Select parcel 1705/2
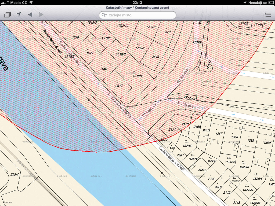The image size is (275, 206). click(140, 48)
